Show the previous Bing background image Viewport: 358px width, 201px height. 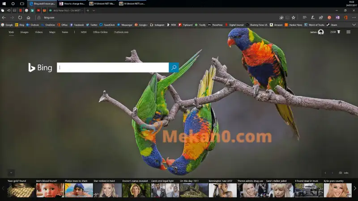[x=325, y=173]
